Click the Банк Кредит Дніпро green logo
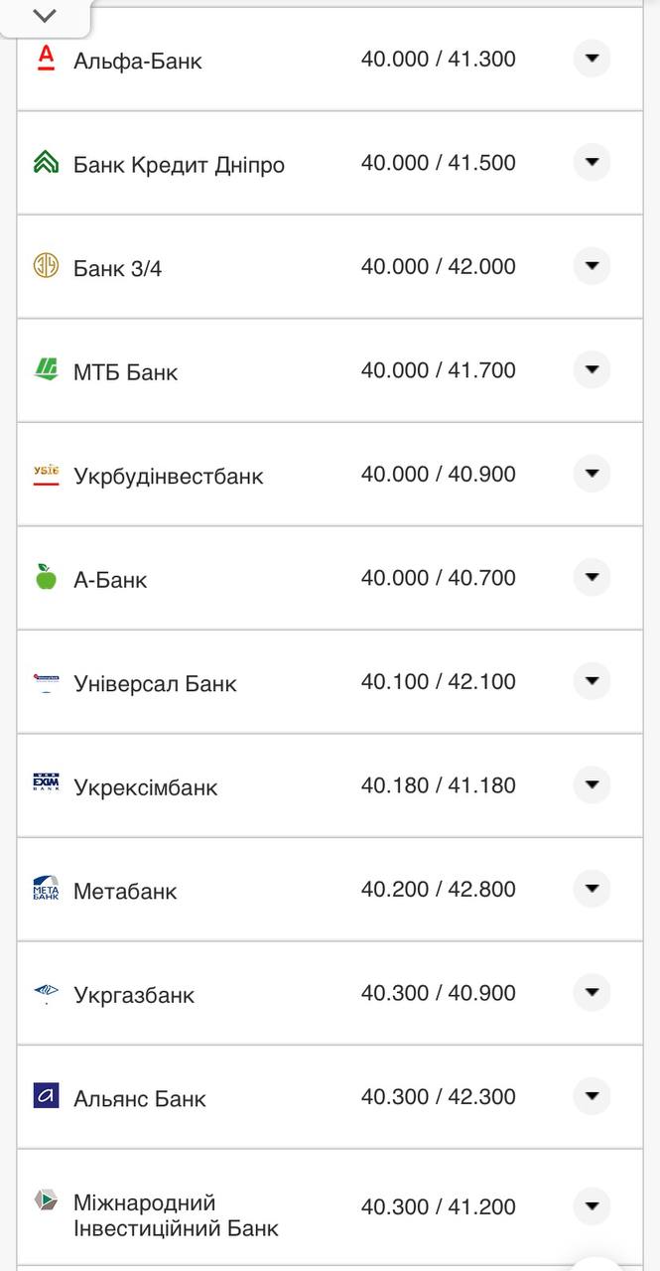The image size is (660, 1271). point(46,163)
